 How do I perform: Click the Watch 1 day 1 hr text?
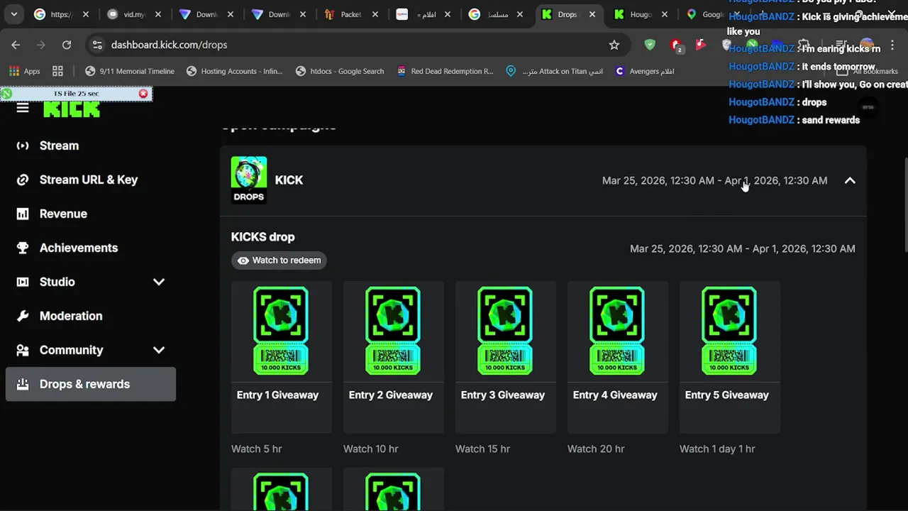click(717, 449)
